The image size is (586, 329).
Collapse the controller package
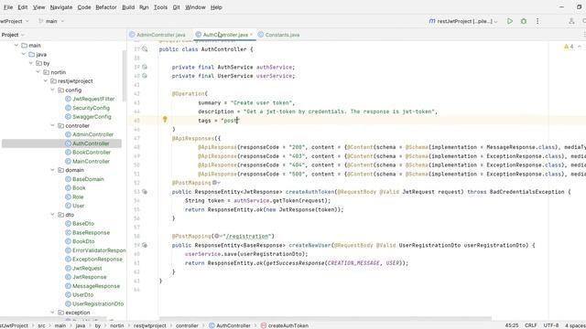(x=53, y=126)
